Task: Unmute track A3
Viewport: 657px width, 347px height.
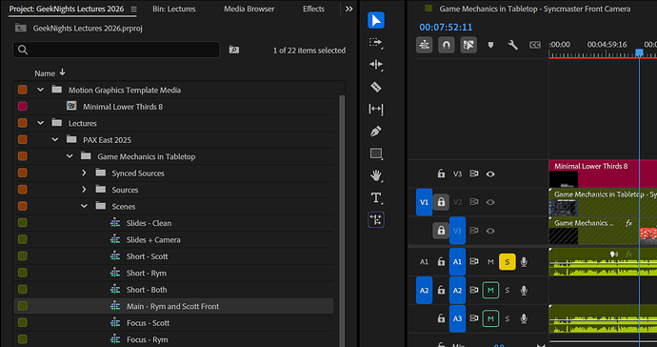Action: coord(490,318)
